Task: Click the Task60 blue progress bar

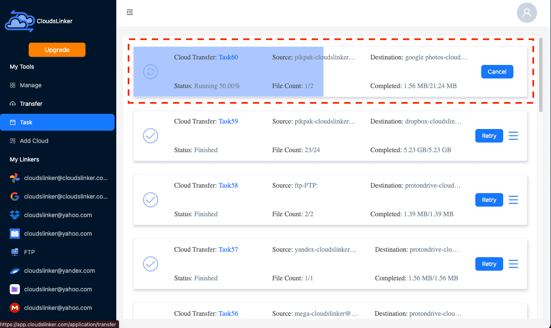Action: [228, 72]
